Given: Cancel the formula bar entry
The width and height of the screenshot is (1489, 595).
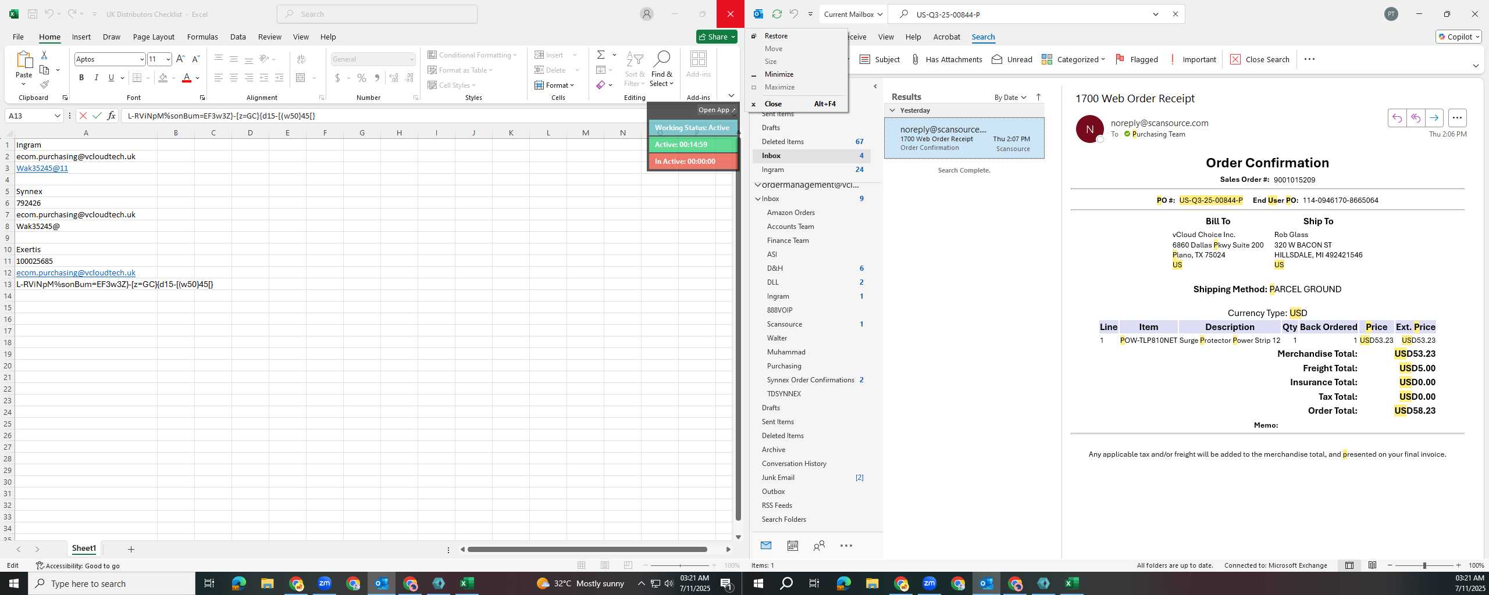Looking at the screenshot, I should 83,116.
